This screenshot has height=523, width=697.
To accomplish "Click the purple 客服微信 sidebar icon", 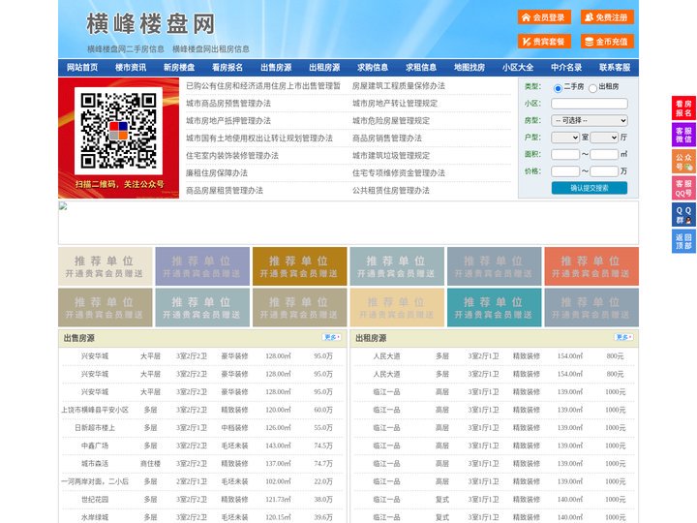I will 683,135.
